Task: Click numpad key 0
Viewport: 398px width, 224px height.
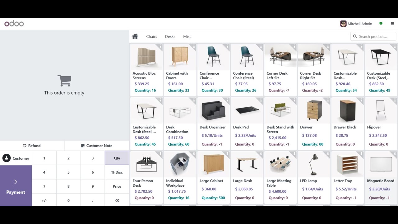Action: tap(68, 200)
